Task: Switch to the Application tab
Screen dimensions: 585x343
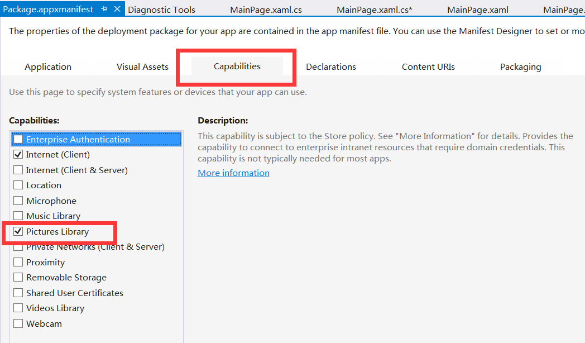Action: [48, 67]
